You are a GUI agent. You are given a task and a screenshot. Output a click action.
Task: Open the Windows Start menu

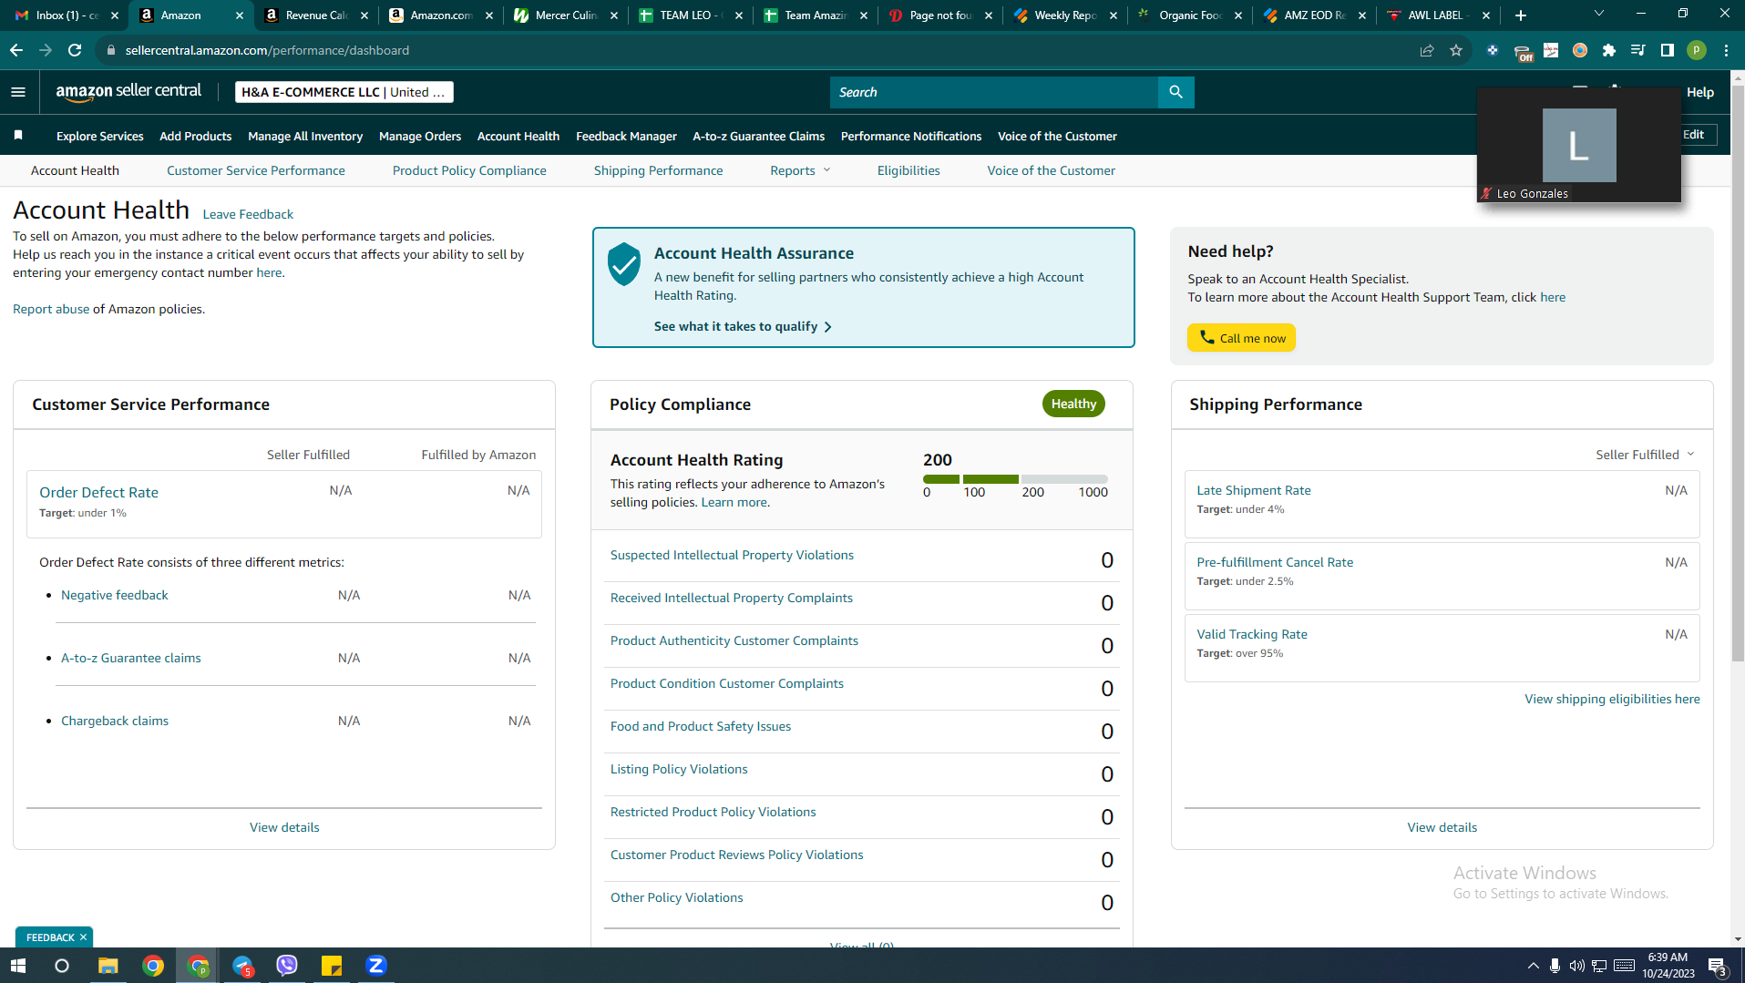coord(18,966)
